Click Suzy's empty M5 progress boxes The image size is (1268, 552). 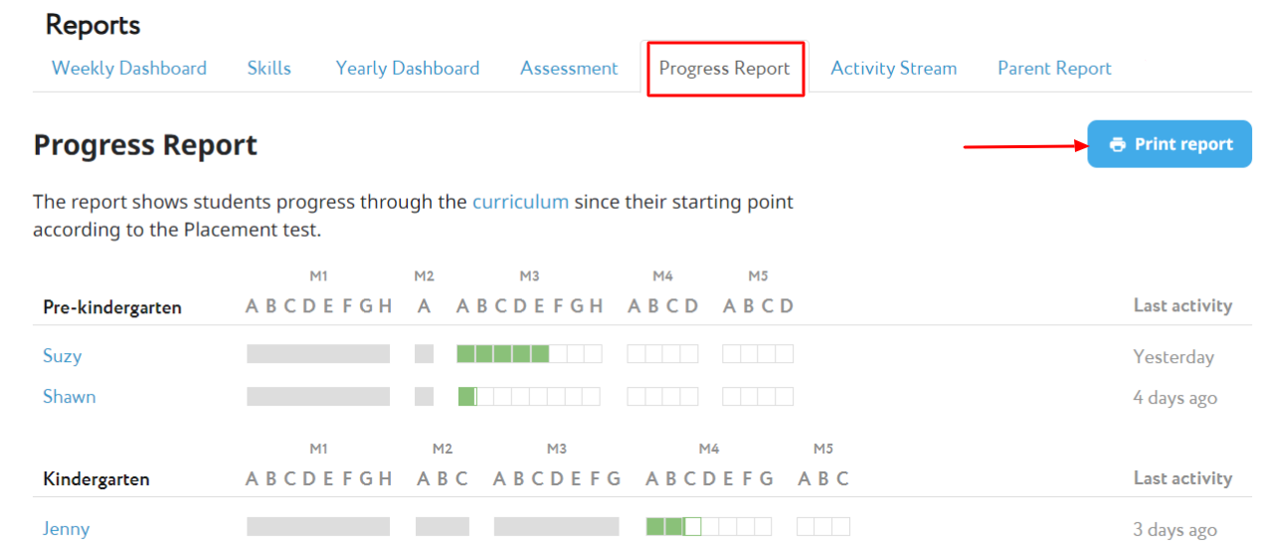click(758, 354)
